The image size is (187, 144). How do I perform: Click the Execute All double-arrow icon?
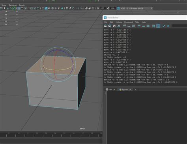(x=164, y=26)
